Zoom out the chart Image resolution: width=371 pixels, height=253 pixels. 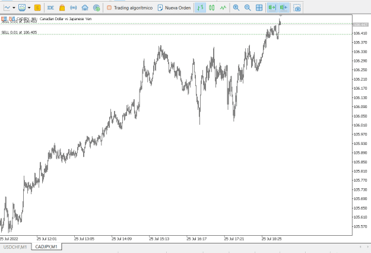click(248, 8)
